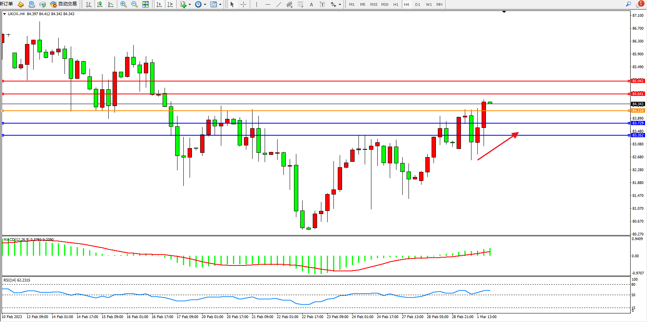The width and height of the screenshot is (647, 322).
Task: Select the Crosshair tool
Action: [x=243, y=4]
